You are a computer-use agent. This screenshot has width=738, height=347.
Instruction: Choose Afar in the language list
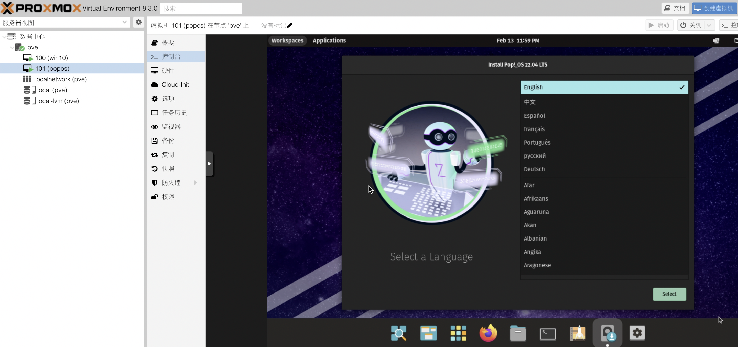604,185
